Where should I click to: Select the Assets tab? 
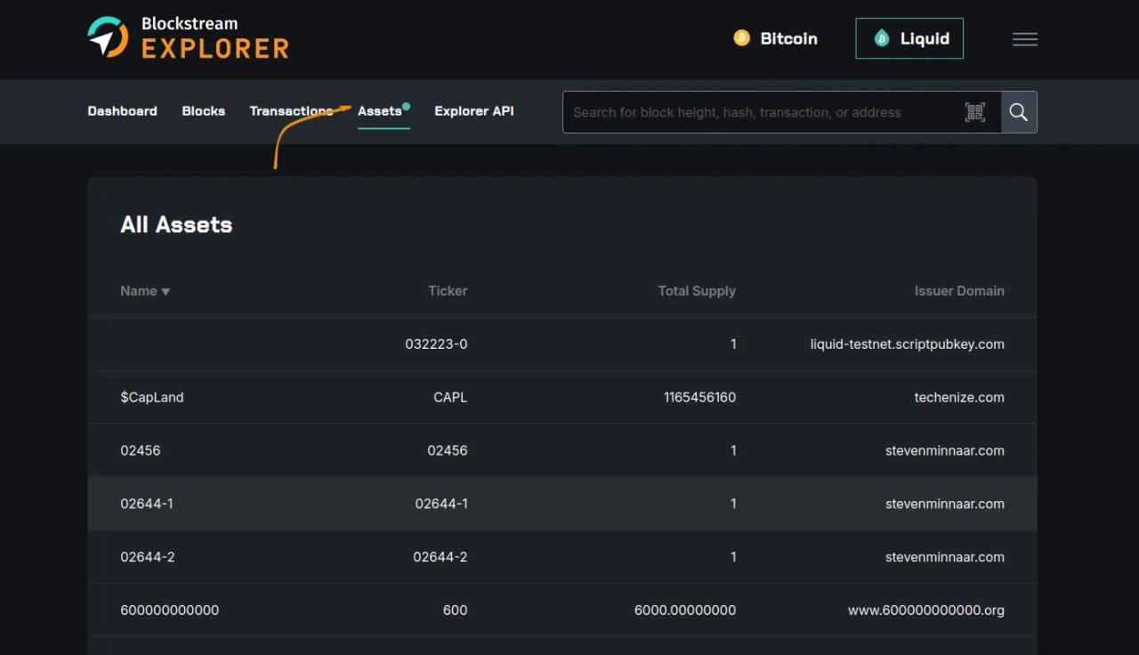[380, 111]
